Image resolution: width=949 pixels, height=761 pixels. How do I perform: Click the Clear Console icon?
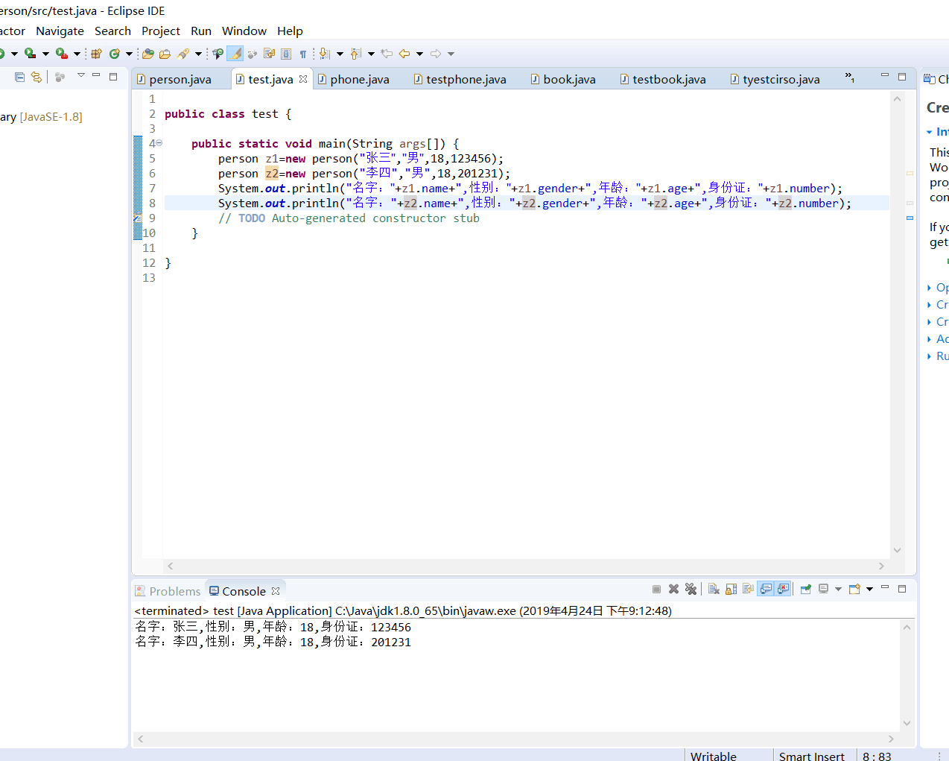click(x=714, y=589)
